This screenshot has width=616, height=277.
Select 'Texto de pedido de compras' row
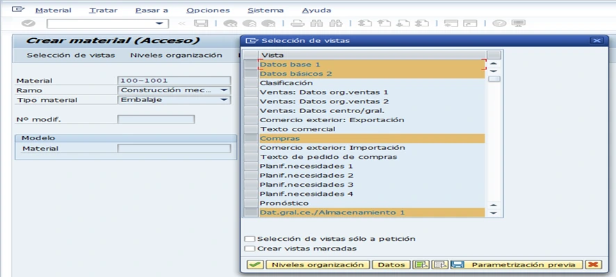click(x=372, y=156)
